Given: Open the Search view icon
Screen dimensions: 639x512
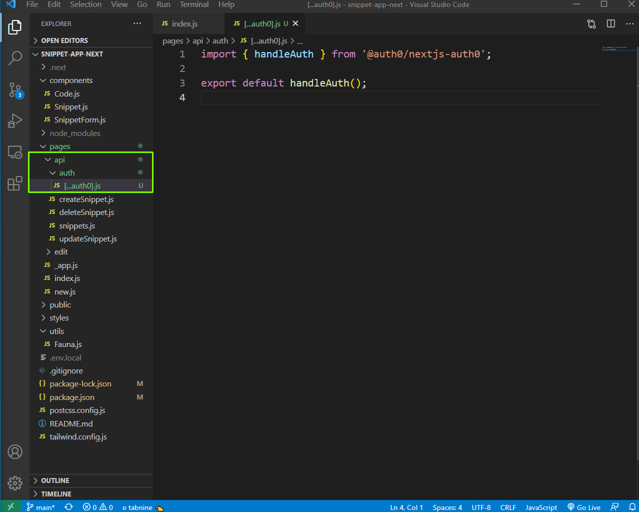Looking at the screenshot, I should 15,58.
